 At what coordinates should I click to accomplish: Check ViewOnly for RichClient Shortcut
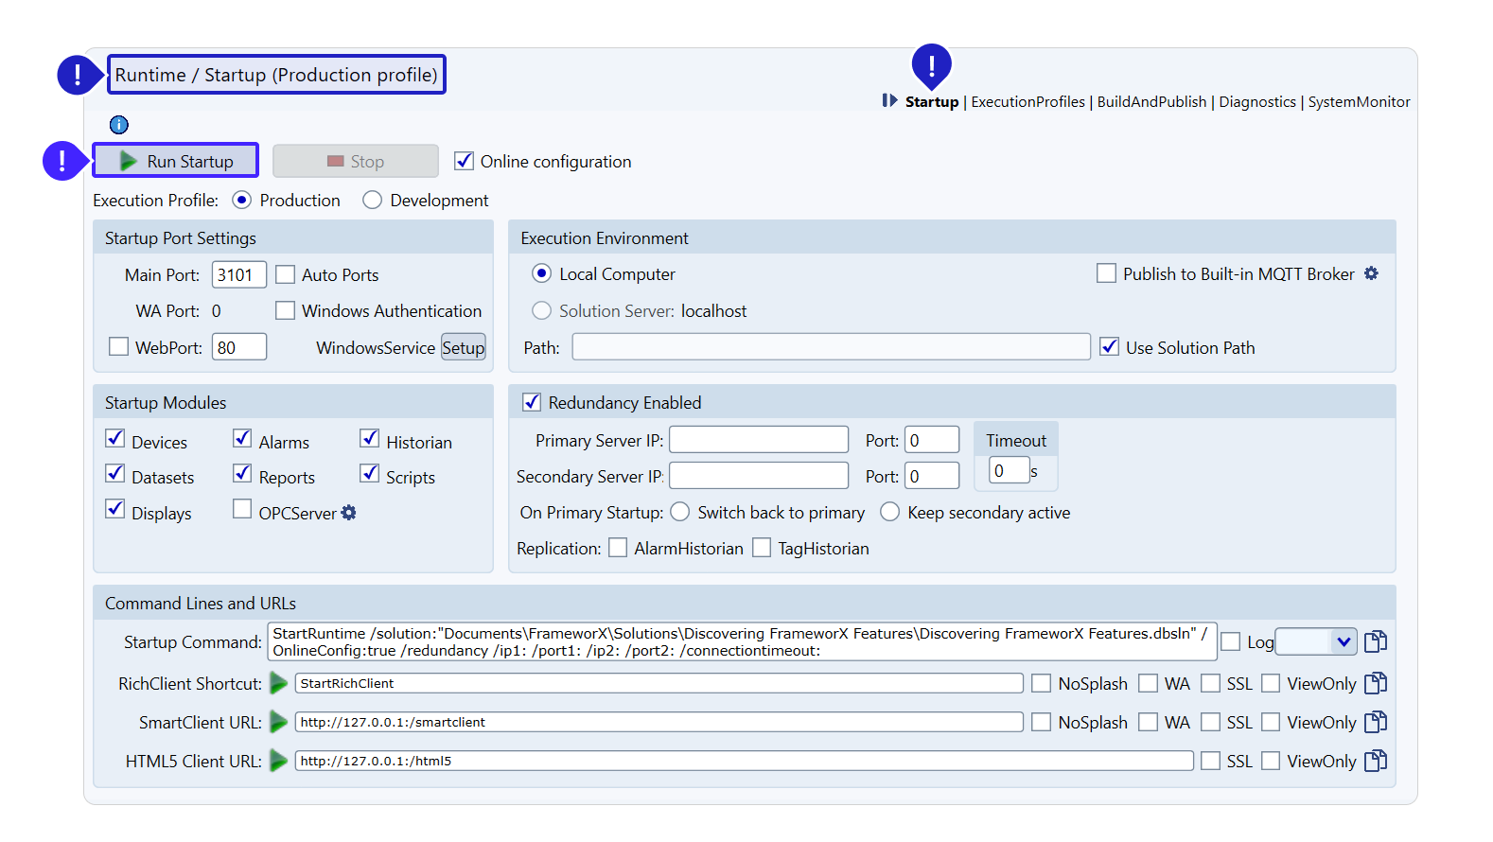pyautogui.click(x=1271, y=683)
